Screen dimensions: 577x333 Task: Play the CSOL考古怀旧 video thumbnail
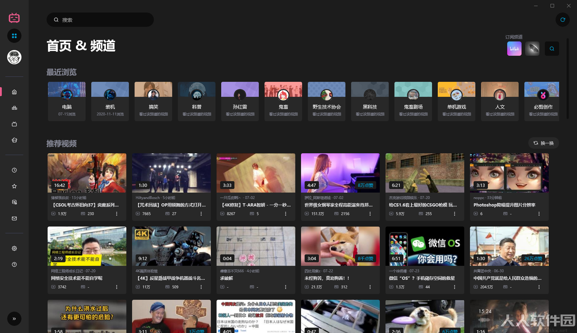[87, 173]
